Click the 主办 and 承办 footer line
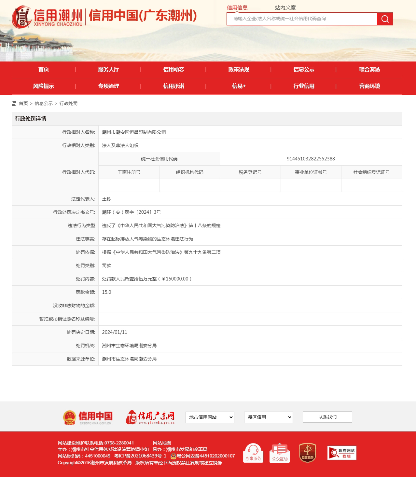 click(x=132, y=449)
